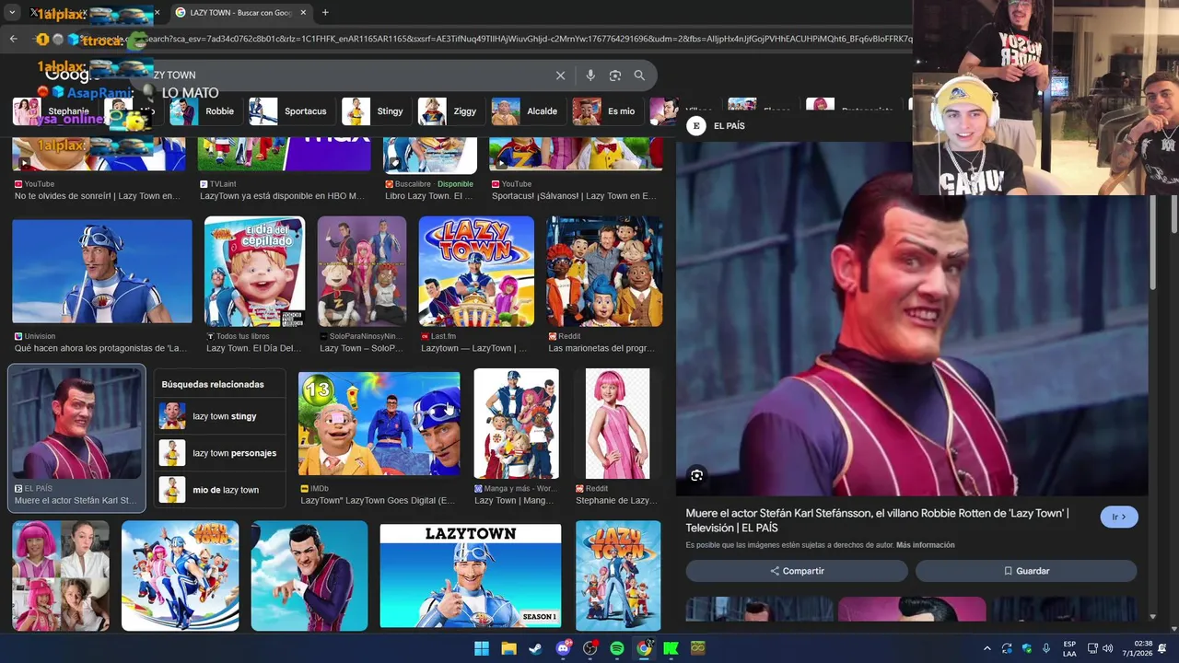Open OBS Studio from the taskbar
The width and height of the screenshot is (1179, 663).
click(x=589, y=648)
